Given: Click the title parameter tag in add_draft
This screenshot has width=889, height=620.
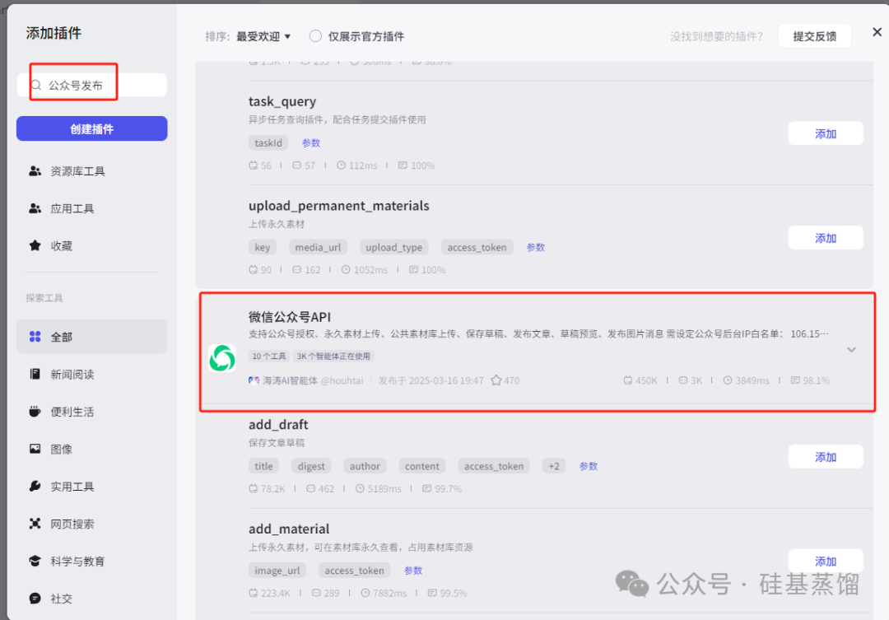Looking at the screenshot, I should (263, 466).
